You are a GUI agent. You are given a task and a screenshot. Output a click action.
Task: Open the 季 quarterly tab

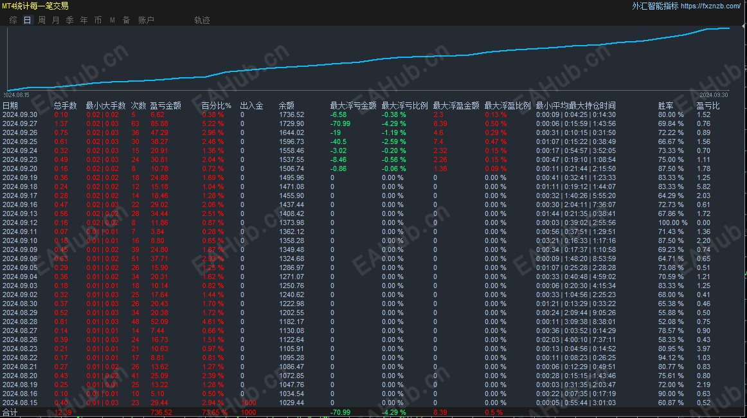(70, 20)
